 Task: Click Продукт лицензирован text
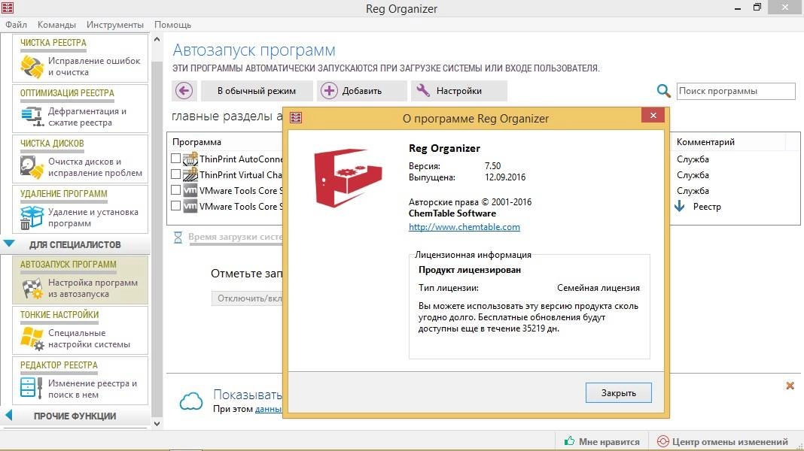pyautogui.click(x=470, y=270)
